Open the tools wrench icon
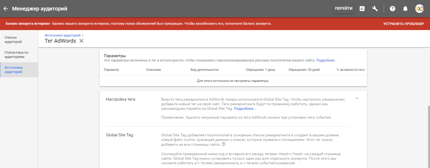This screenshot has height=168, width=430. [x=375, y=9]
